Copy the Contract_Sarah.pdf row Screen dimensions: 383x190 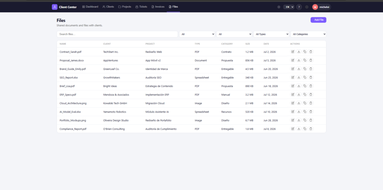(304, 52)
